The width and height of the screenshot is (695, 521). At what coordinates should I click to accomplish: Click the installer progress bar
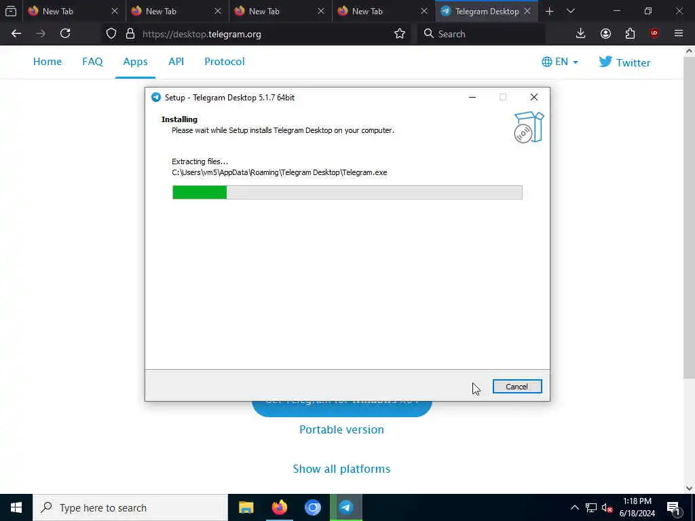pos(347,192)
